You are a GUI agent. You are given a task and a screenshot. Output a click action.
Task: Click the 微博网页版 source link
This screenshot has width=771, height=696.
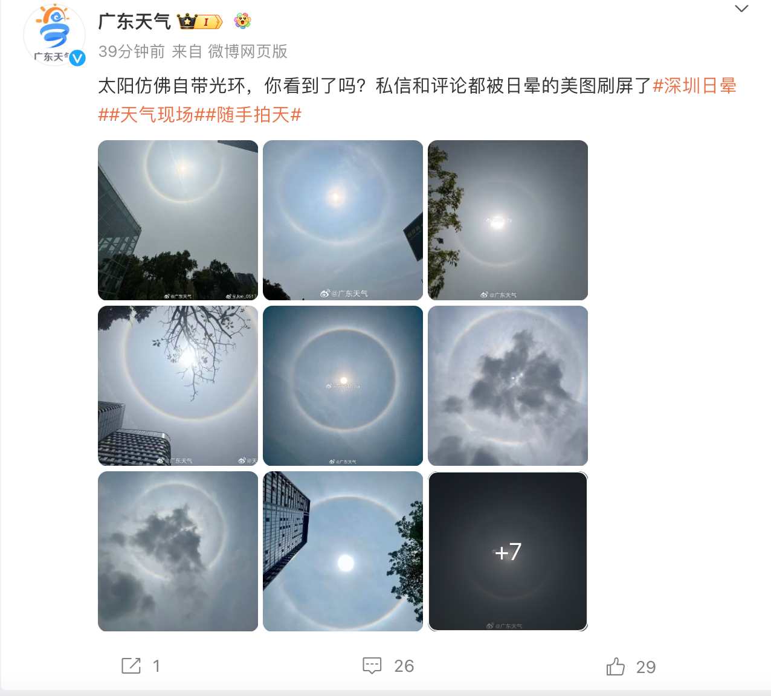click(248, 51)
